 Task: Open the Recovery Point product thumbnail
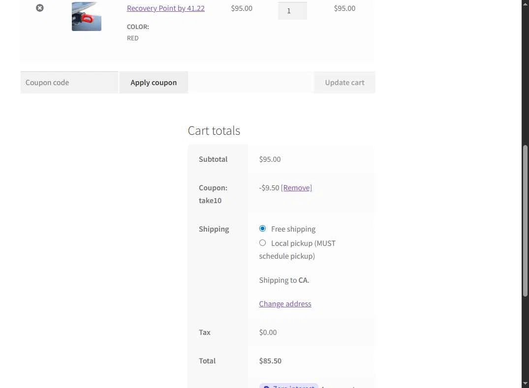pos(87,16)
